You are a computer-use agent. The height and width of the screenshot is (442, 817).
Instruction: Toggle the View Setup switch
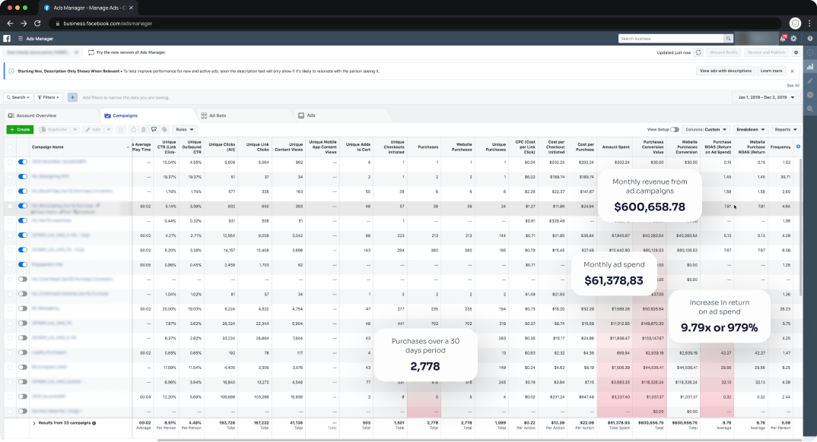[x=675, y=130]
